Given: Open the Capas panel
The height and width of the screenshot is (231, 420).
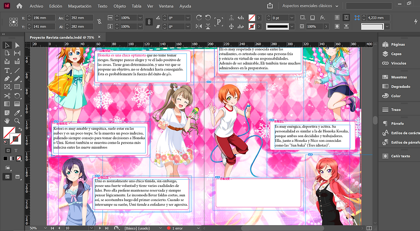Looking at the screenshot, I should point(396,54).
